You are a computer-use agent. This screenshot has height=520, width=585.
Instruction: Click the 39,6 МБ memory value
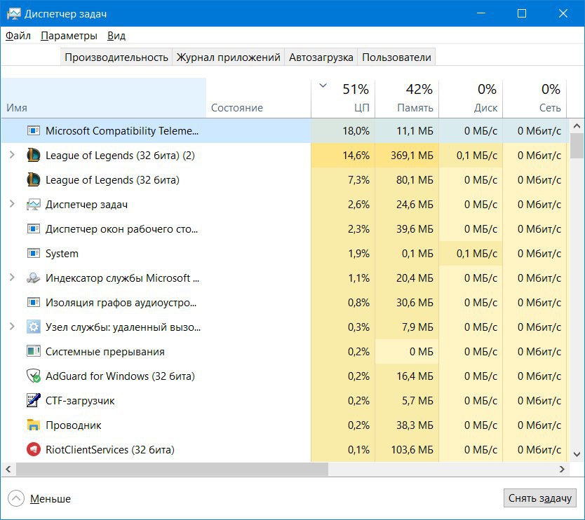coord(415,229)
